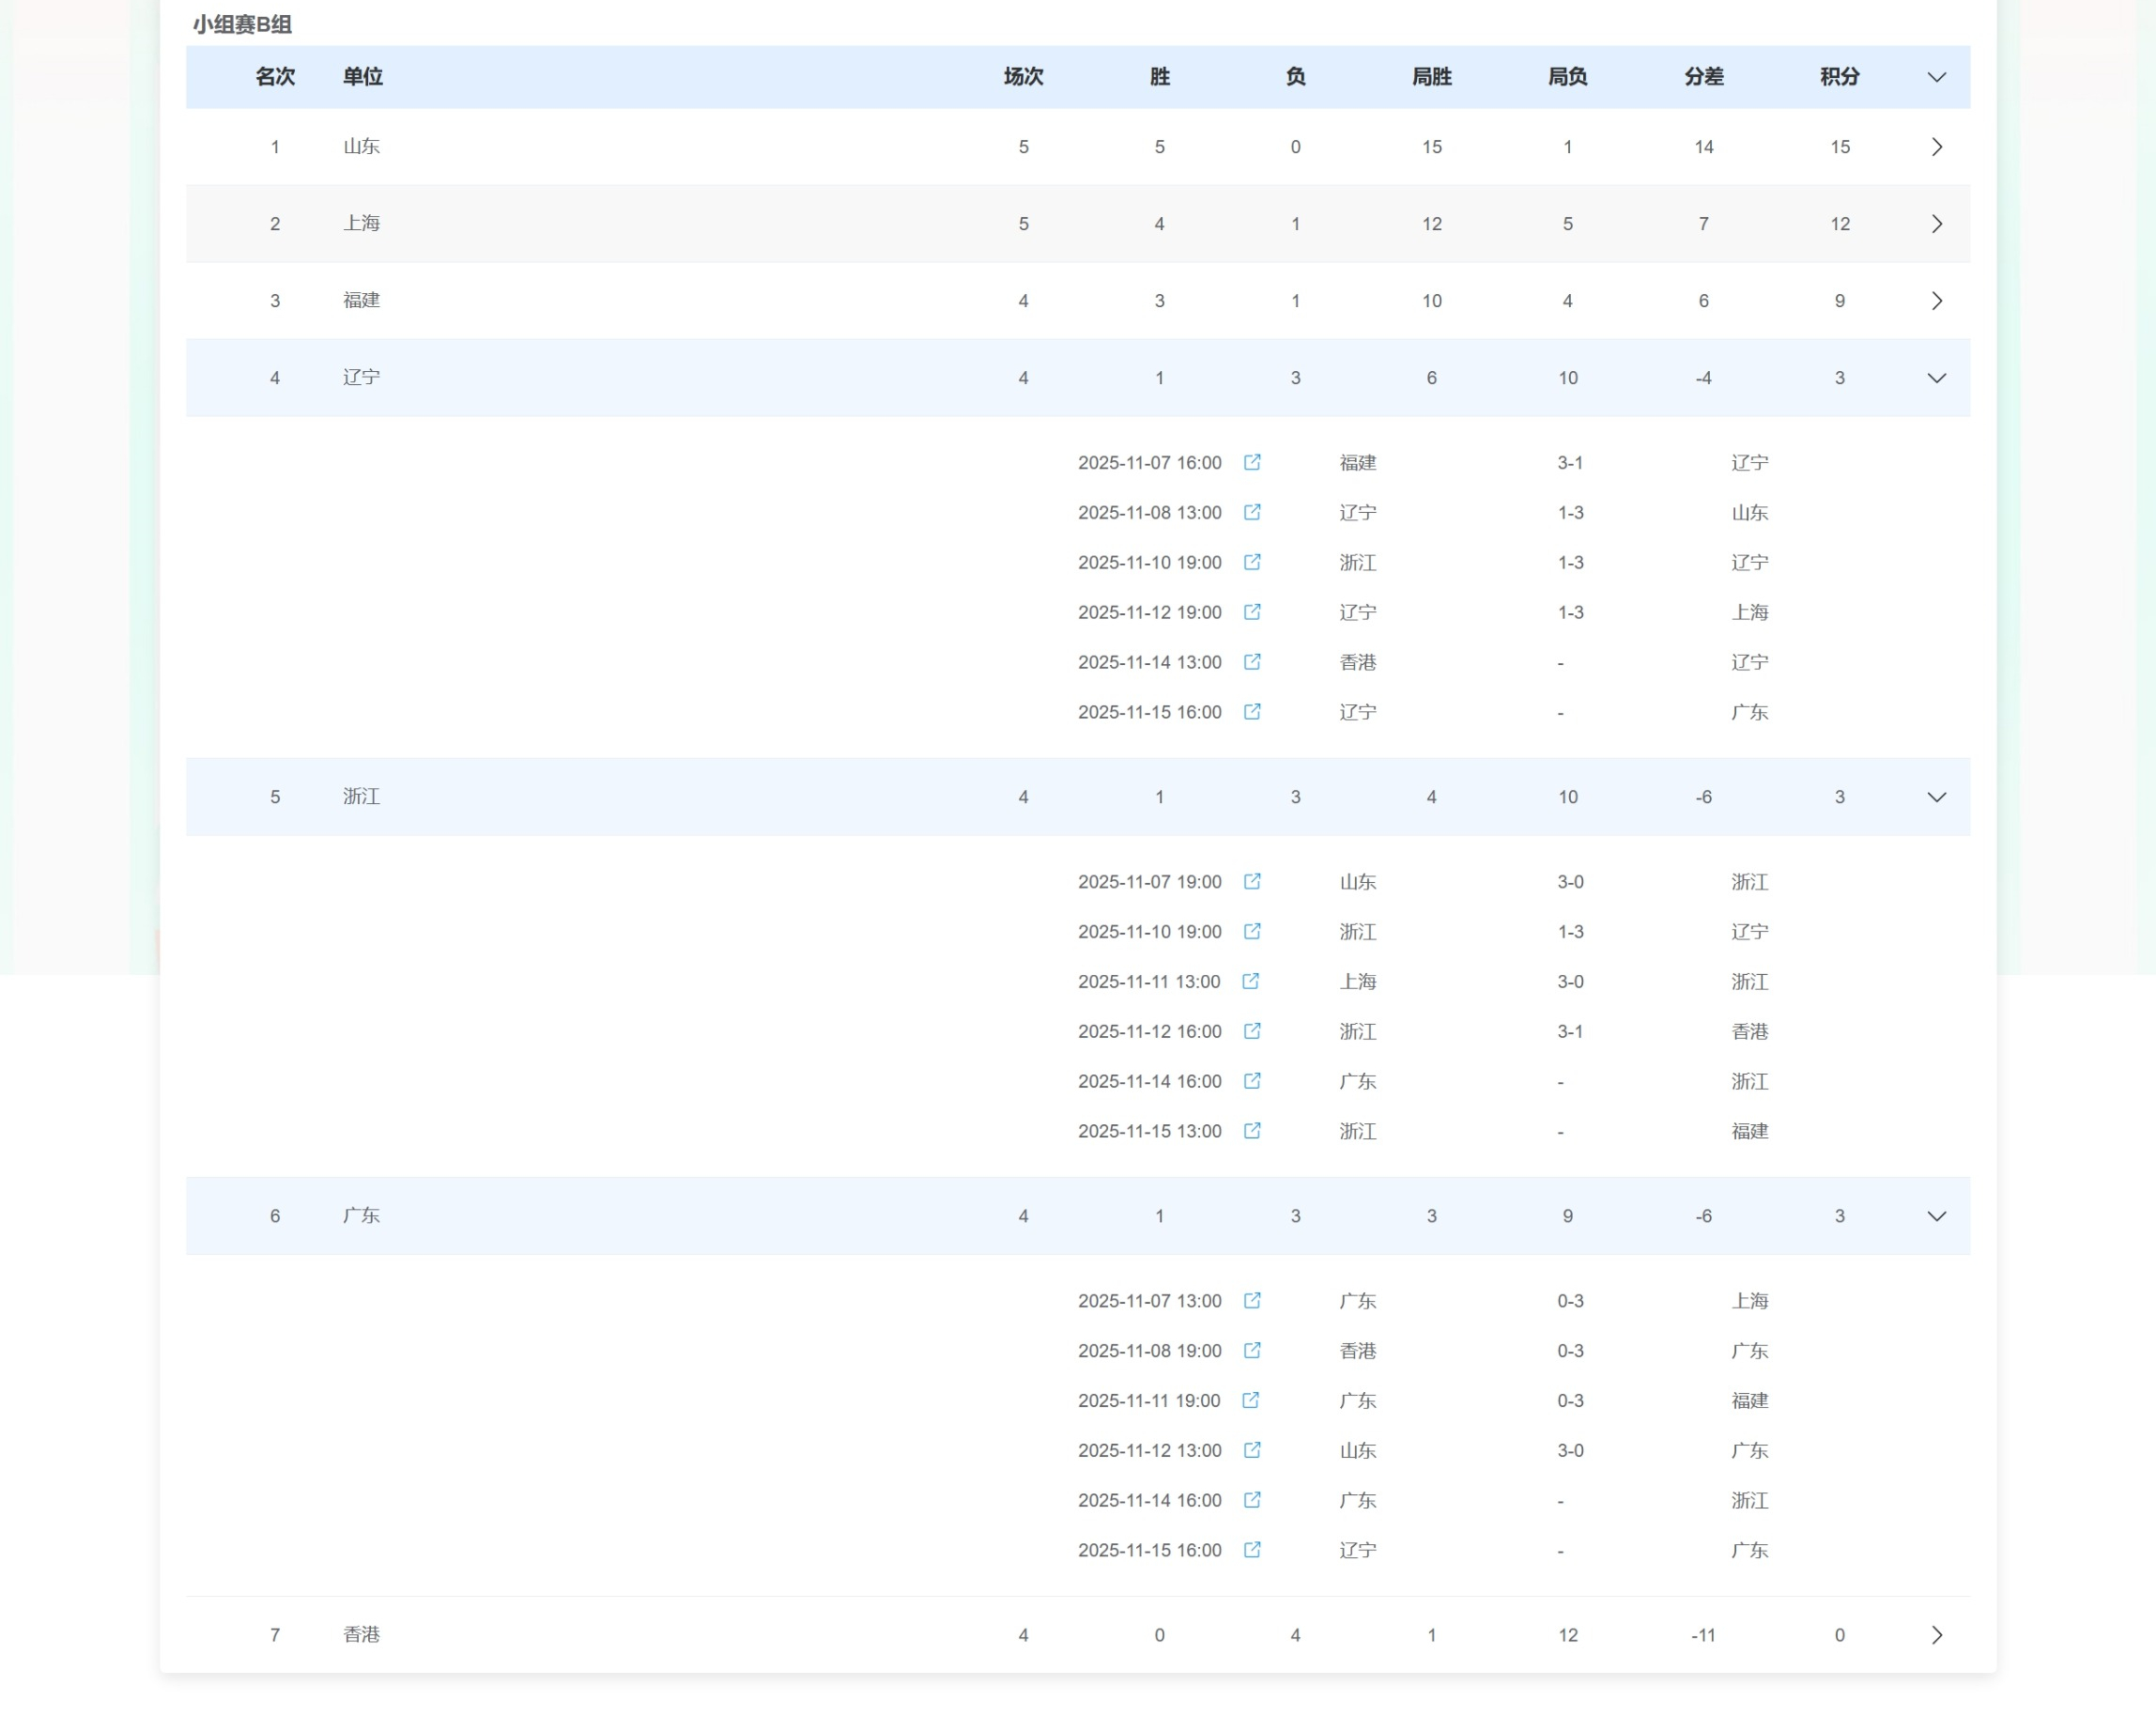Open link icon for 香港 vs 辽宁 match

tap(1252, 662)
